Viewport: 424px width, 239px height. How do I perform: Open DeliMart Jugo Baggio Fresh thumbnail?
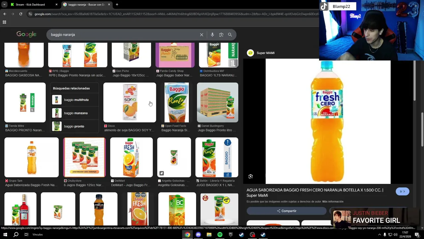132,157
